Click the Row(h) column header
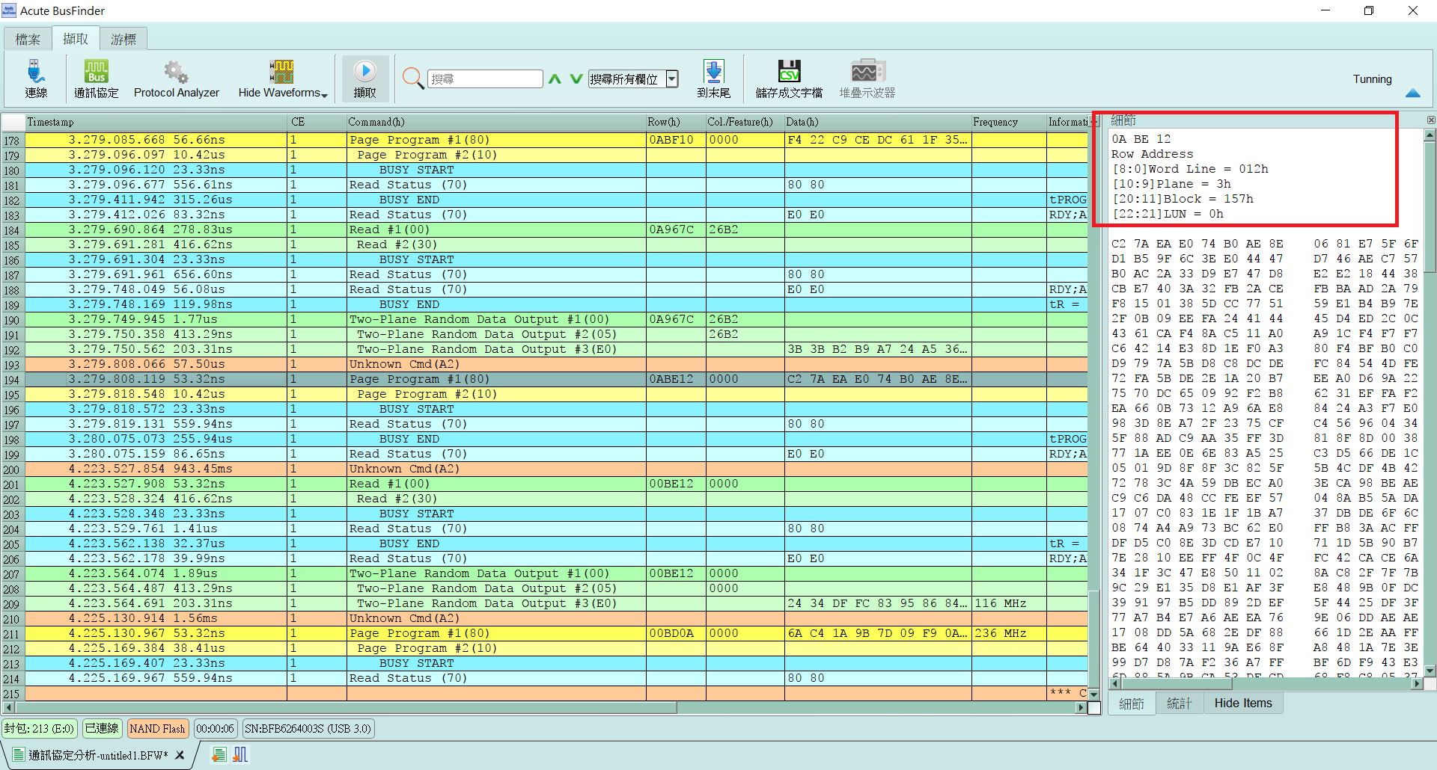 click(676, 122)
